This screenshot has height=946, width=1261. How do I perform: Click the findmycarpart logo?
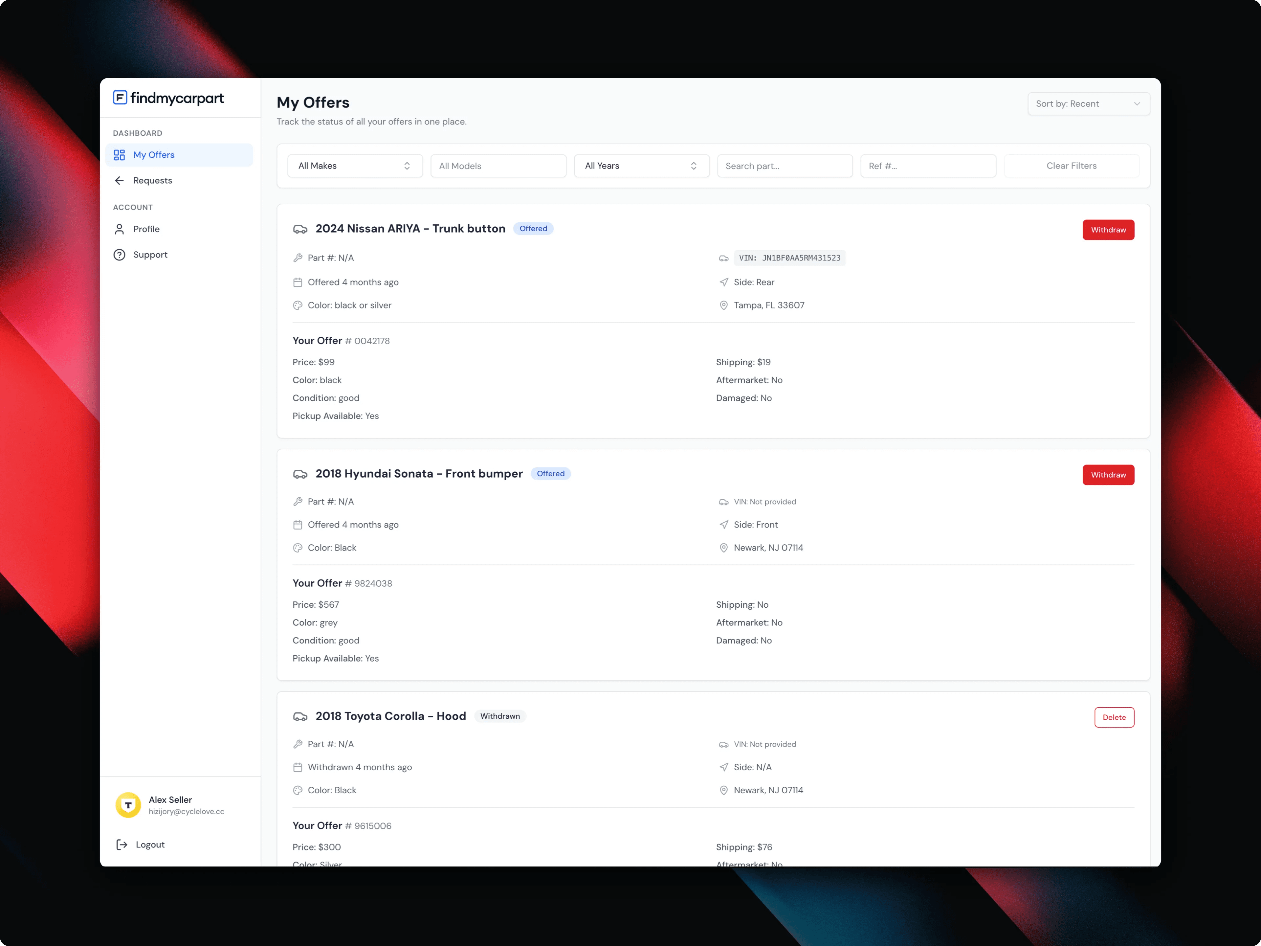click(x=168, y=98)
